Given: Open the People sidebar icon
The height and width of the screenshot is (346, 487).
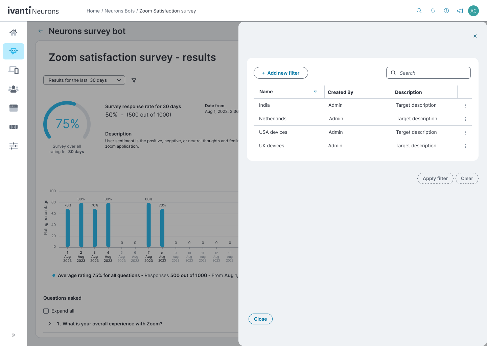Looking at the screenshot, I should coord(14,89).
